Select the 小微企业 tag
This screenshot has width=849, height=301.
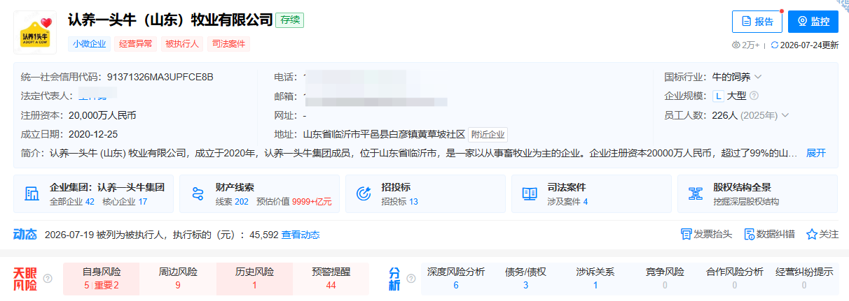click(89, 43)
